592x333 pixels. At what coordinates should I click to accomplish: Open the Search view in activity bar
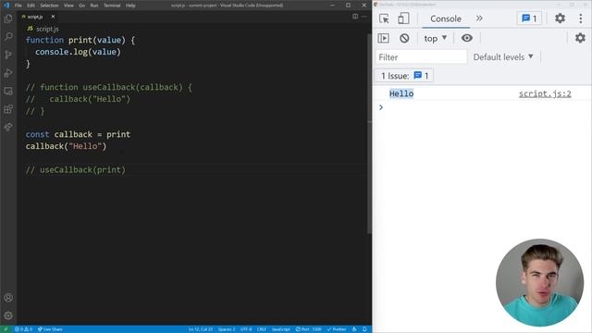click(8, 37)
